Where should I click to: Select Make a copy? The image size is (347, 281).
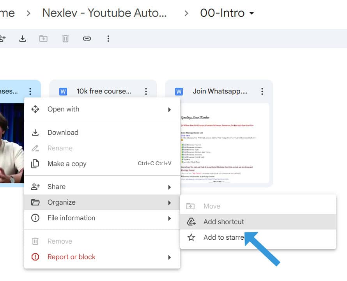tap(102, 164)
